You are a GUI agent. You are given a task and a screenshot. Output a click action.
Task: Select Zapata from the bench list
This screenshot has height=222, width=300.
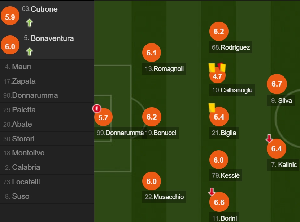tap(47, 81)
